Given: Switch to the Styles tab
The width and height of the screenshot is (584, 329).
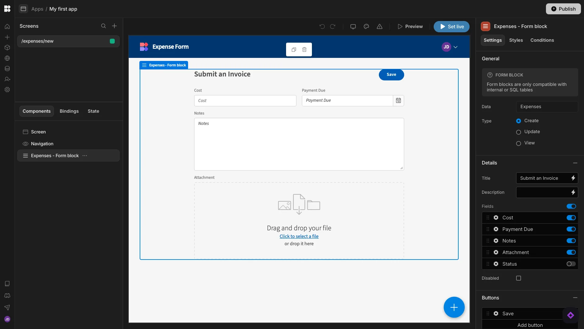Looking at the screenshot, I should tap(516, 40).
